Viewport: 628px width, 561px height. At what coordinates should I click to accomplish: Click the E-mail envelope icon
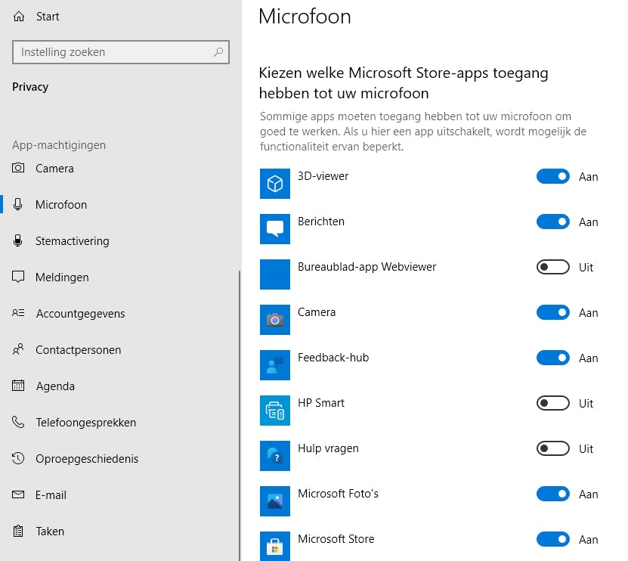[x=18, y=494]
